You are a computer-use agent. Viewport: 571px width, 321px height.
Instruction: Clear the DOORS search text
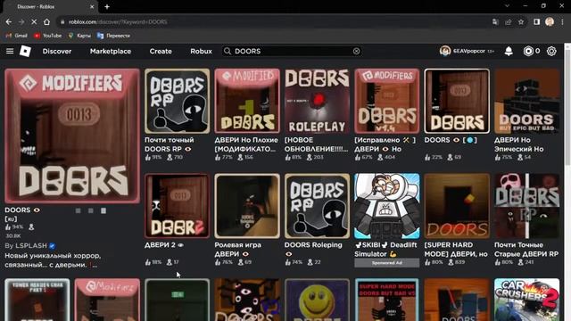[357, 52]
